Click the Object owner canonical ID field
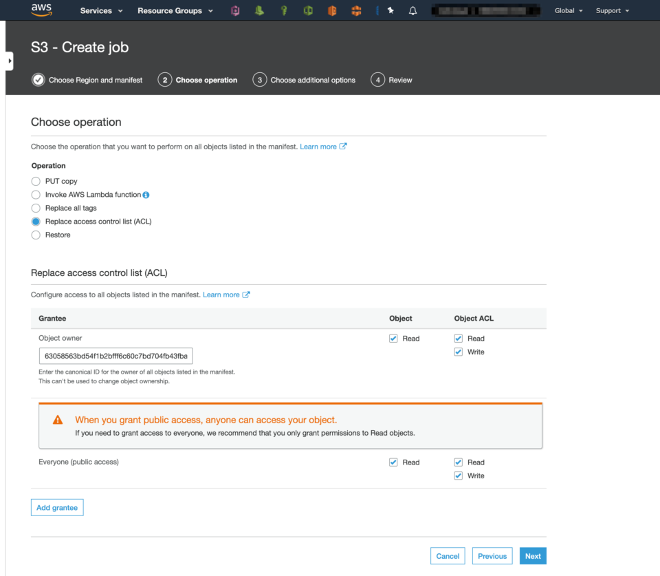The height and width of the screenshot is (576, 660). [115, 356]
